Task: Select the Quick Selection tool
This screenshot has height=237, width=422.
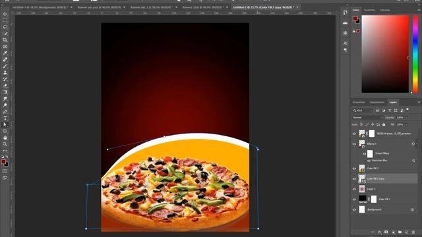Action: click(x=5, y=34)
